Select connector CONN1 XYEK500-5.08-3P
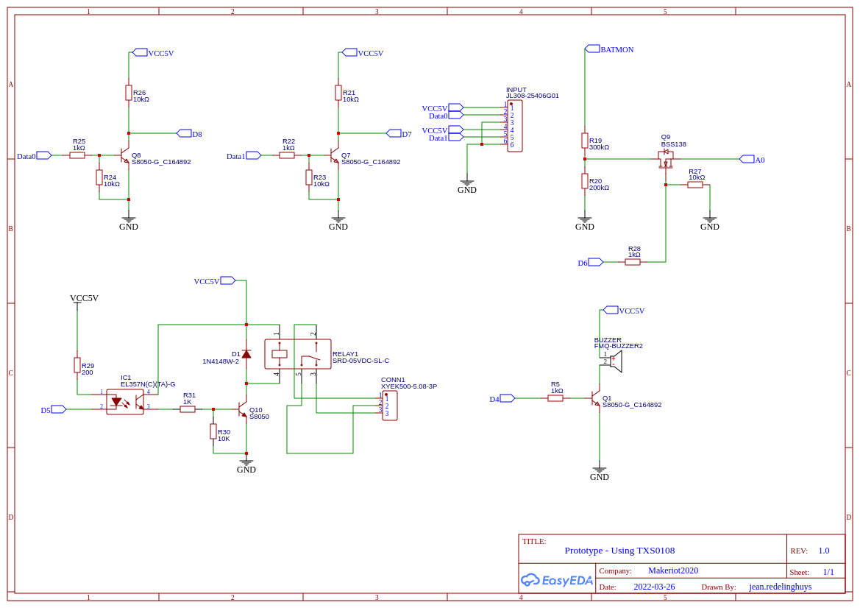The width and height of the screenshot is (860, 608). 390,405
